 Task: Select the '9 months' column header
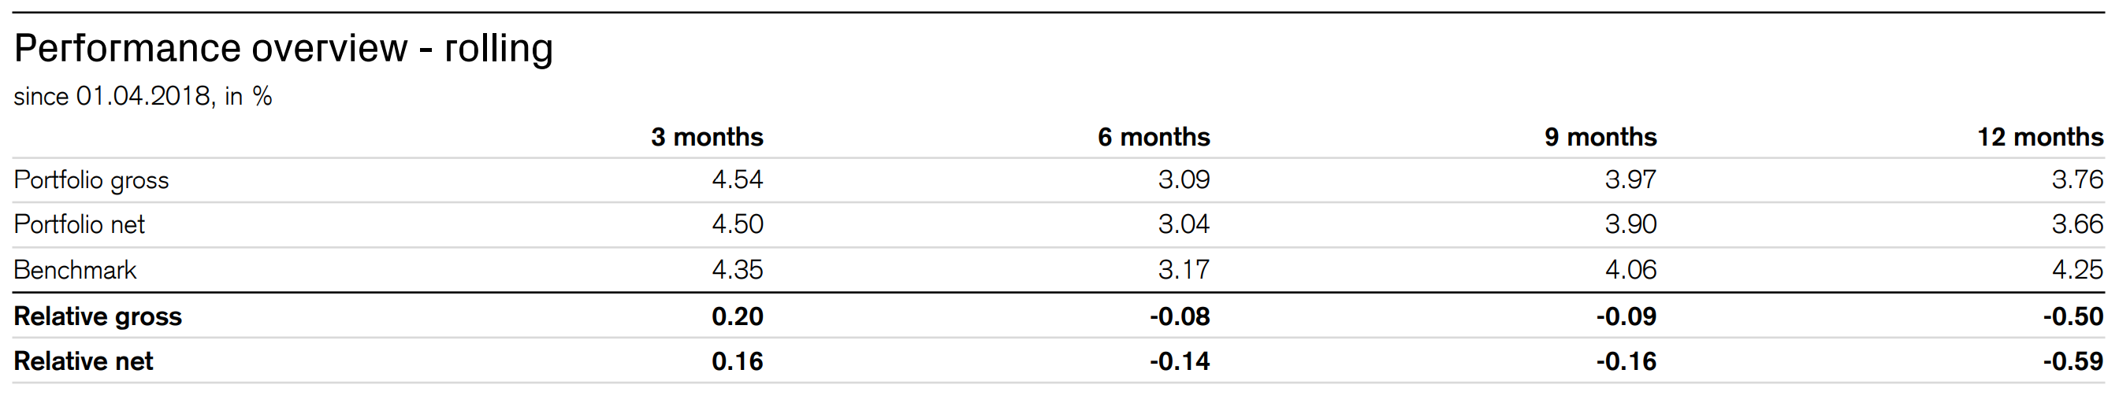[1600, 136]
